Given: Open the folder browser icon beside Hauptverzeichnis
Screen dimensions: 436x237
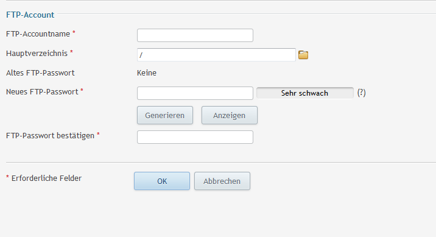Looking at the screenshot, I should (303, 55).
